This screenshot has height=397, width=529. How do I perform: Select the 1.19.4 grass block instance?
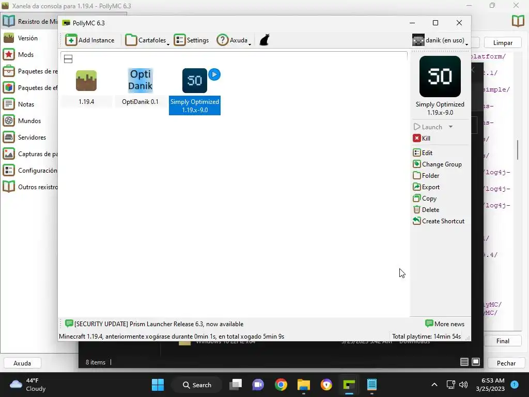(86, 87)
